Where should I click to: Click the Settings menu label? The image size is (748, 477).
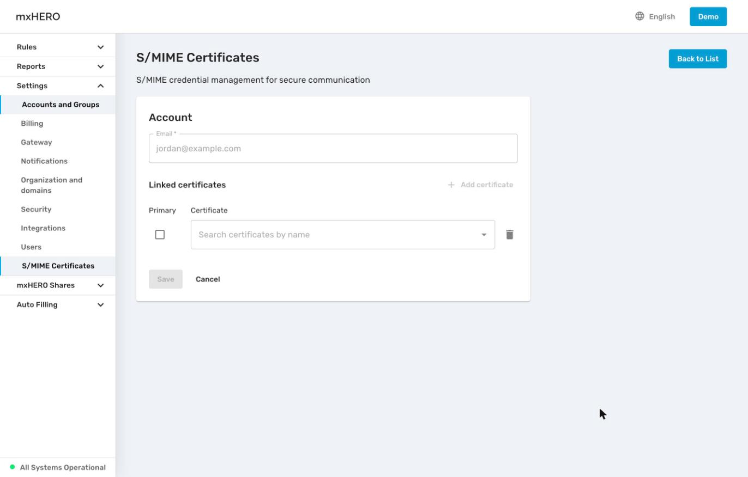(x=32, y=86)
